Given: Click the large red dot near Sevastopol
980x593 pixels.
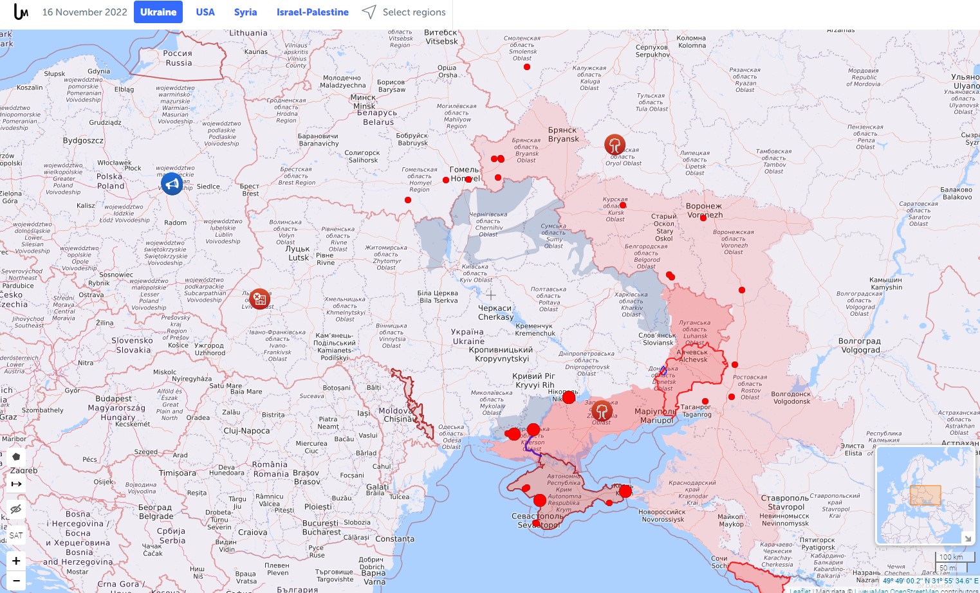Looking at the screenshot, I should point(540,500).
